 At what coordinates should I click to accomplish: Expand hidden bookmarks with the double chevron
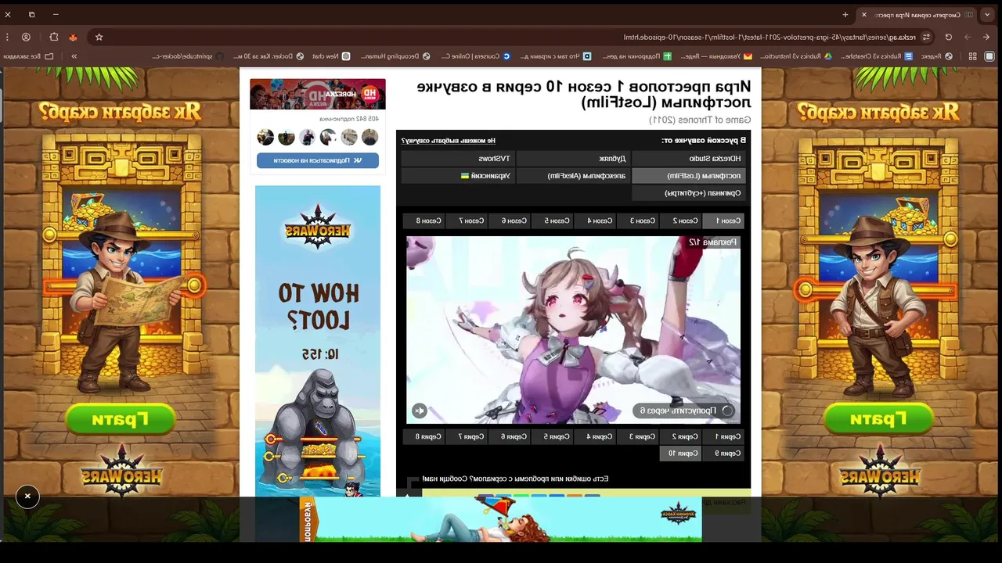[74, 56]
